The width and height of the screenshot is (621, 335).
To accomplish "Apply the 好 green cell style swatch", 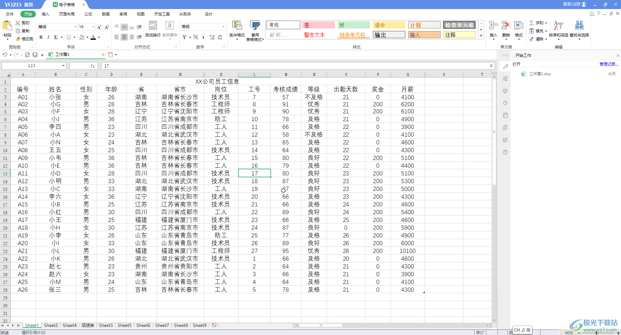I will click(x=354, y=25).
